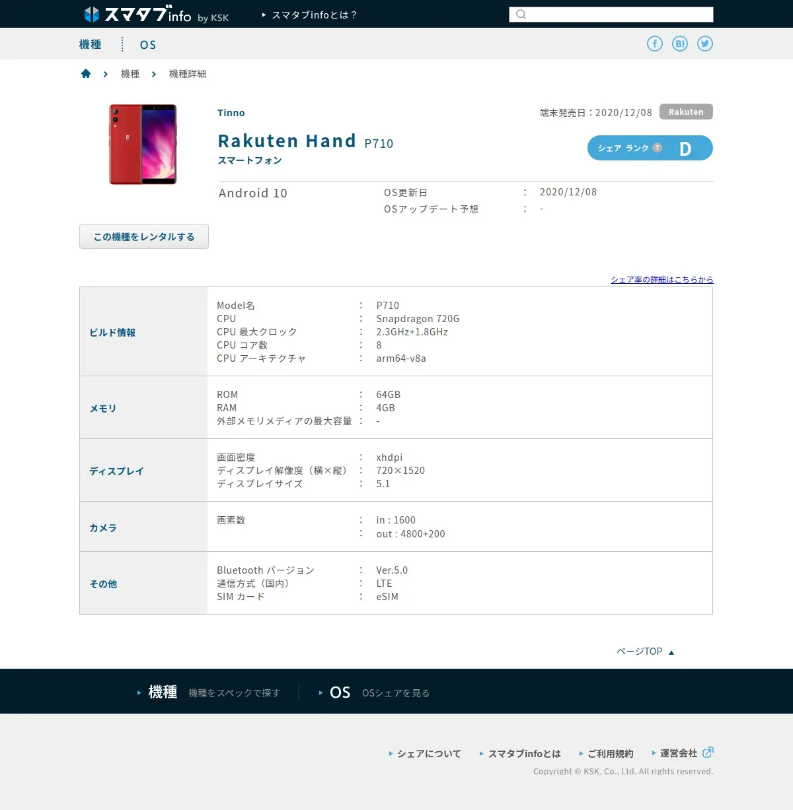Click the シェア ランク D badge
The width and height of the screenshot is (793, 810).
coord(650,148)
